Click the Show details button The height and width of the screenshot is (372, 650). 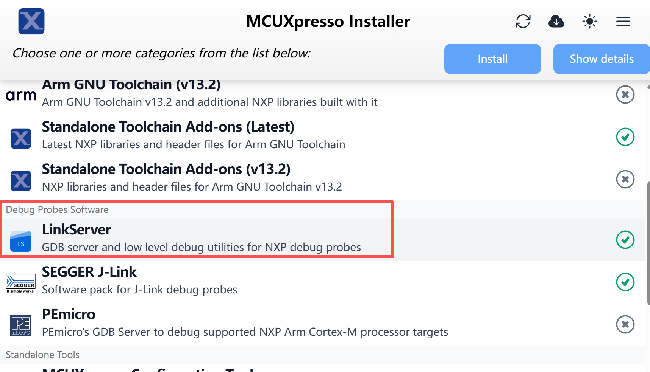[x=602, y=59]
